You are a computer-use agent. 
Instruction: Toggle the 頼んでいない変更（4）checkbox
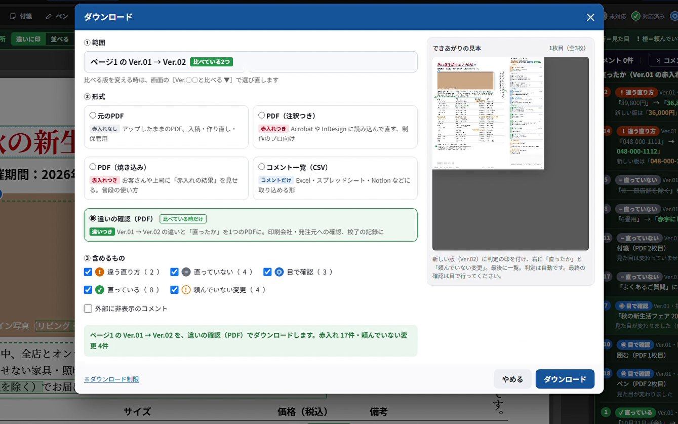tap(175, 290)
